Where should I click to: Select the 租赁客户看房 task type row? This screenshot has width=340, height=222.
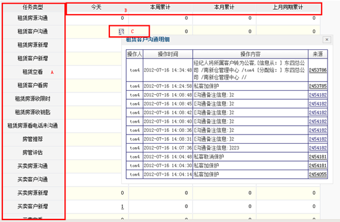coord(33,85)
